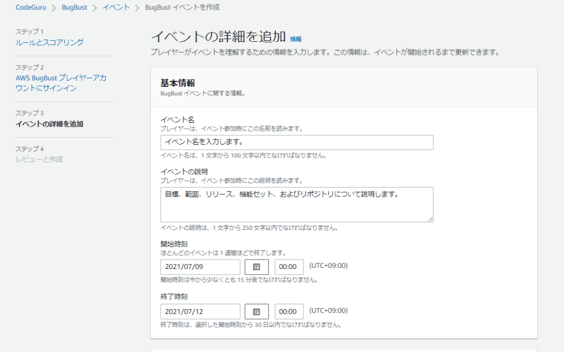The height and width of the screenshot is (352, 564).
Task: Click the イベントの説明 field label
Action: point(176,172)
